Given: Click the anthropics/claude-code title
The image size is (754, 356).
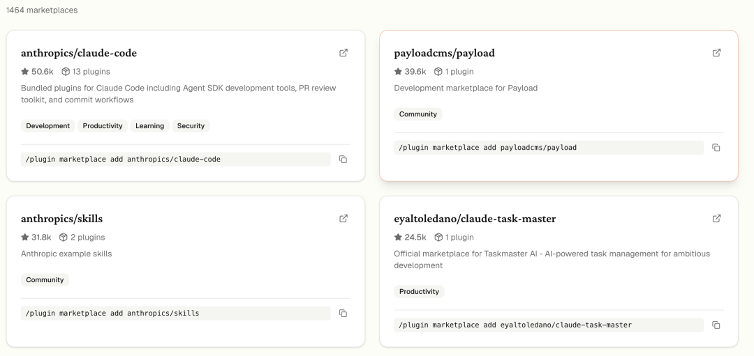Looking at the screenshot, I should 79,53.
